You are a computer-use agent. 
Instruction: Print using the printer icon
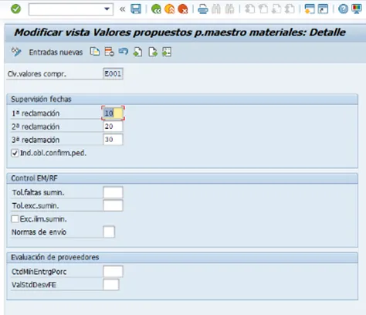click(x=203, y=9)
